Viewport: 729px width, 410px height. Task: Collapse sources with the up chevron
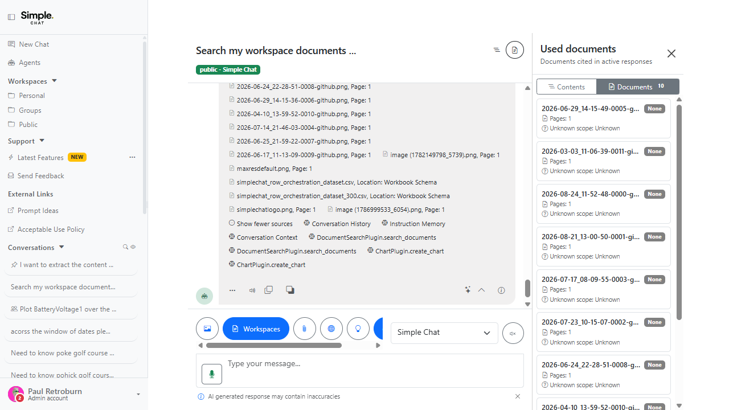tap(481, 290)
